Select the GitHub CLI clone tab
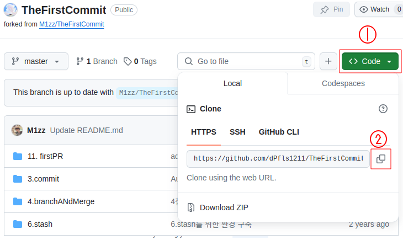The width and height of the screenshot is (403, 245). click(279, 132)
